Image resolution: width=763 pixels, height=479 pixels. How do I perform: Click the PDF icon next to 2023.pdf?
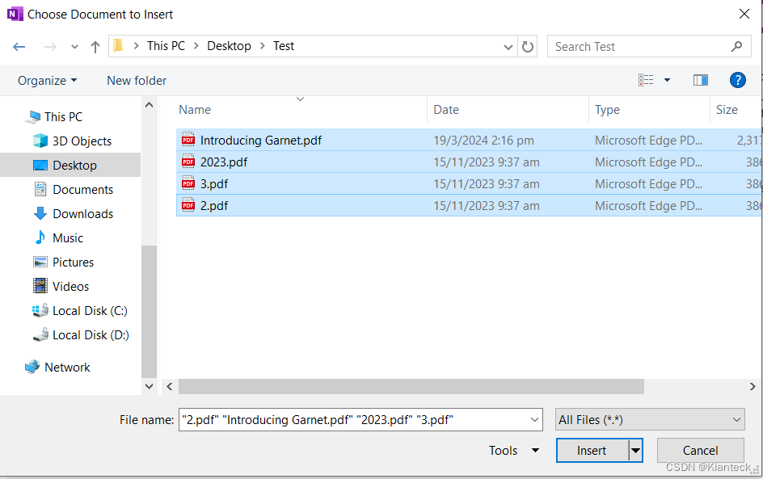click(x=188, y=162)
